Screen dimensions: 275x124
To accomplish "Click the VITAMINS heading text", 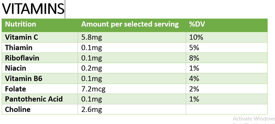I will click(33, 9).
